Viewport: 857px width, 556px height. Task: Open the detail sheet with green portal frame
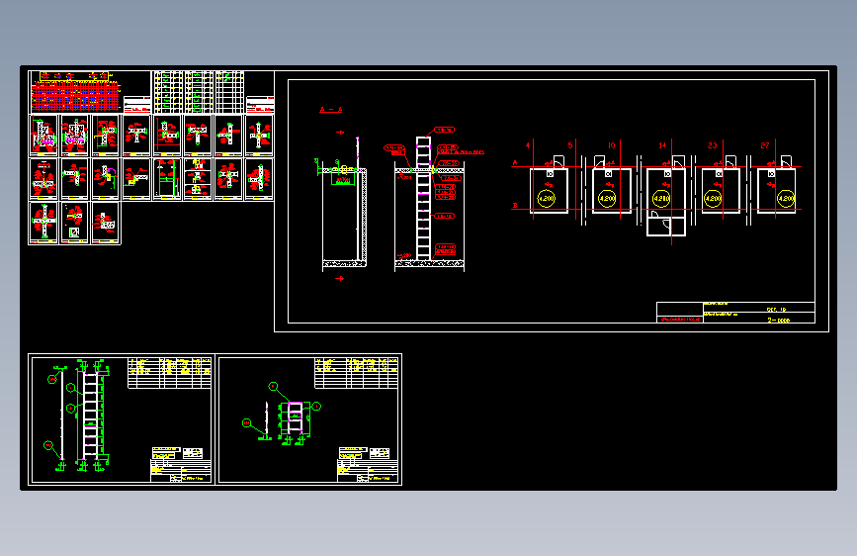point(167,179)
